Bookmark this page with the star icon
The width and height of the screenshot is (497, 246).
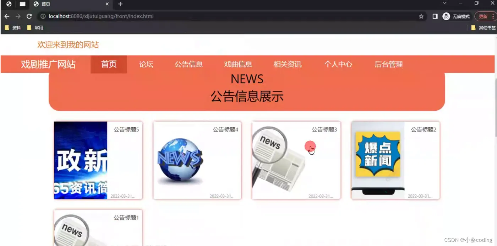click(x=421, y=16)
